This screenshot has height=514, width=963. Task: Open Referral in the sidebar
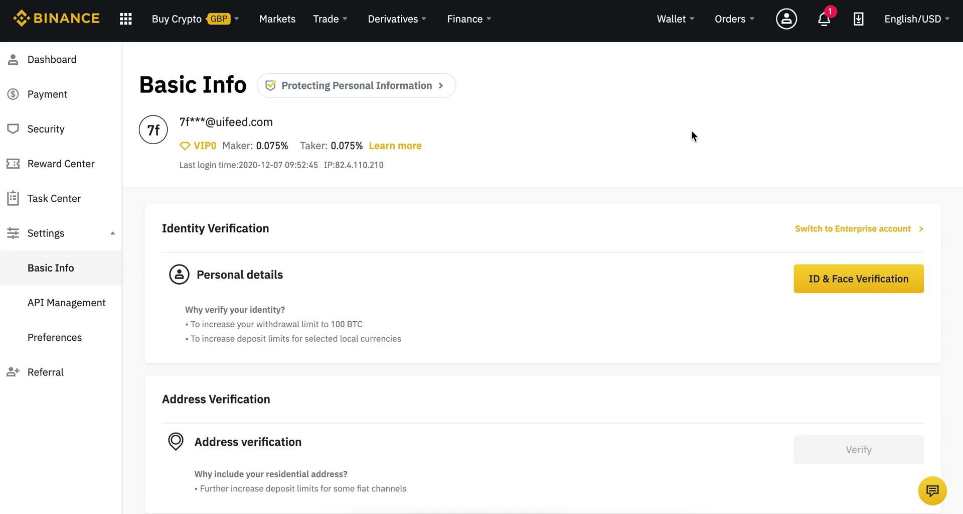61,372
